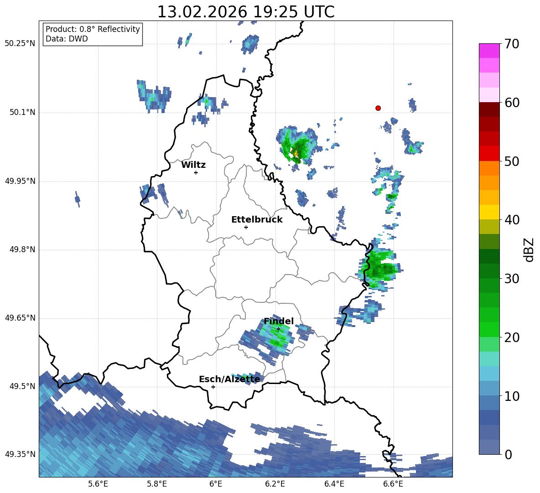Click the bright red colorbar segment near 50
540x493 pixels.
point(489,154)
